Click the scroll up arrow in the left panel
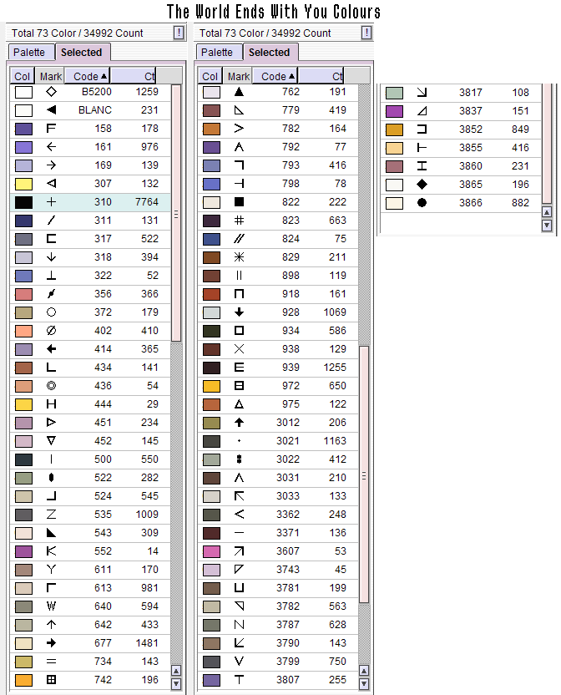 point(176,671)
